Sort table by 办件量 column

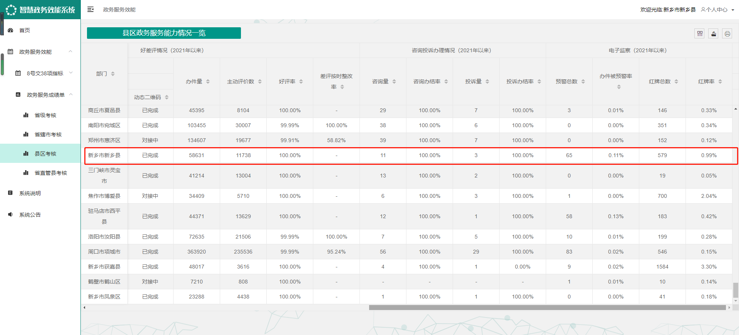point(208,81)
